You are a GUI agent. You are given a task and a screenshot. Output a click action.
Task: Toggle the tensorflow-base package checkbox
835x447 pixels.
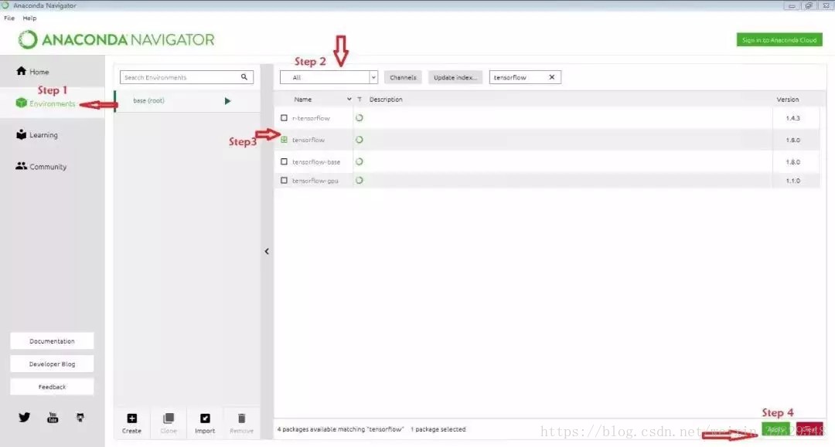(284, 161)
